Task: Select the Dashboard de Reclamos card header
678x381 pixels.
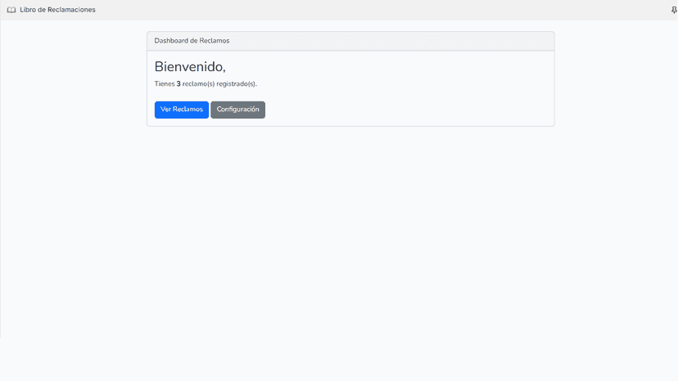Action: click(x=350, y=41)
